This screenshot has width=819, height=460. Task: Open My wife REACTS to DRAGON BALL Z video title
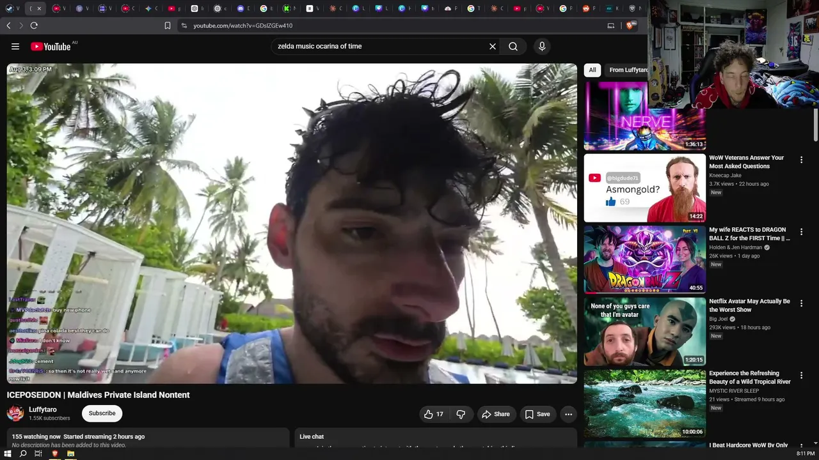(x=749, y=234)
